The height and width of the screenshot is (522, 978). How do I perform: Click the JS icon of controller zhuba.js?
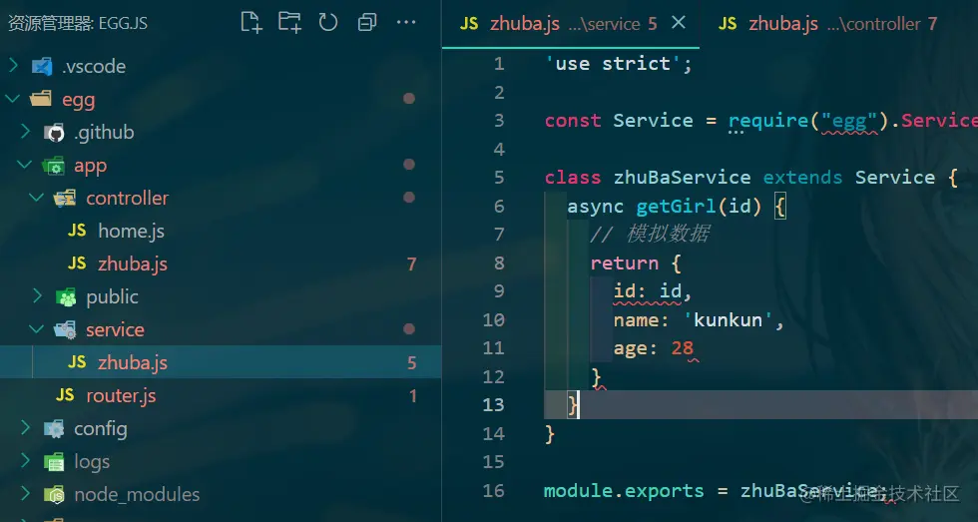(78, 263)
